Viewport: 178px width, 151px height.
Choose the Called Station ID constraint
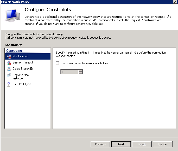click(28, 69)
